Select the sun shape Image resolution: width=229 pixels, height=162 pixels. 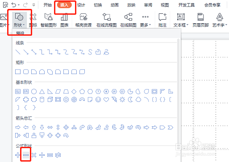[x=122, y=100]
